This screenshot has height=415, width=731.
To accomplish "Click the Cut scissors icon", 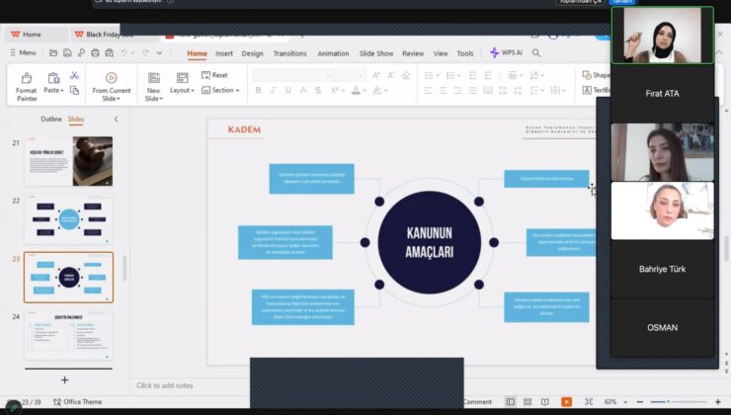I will coord(74,75).
